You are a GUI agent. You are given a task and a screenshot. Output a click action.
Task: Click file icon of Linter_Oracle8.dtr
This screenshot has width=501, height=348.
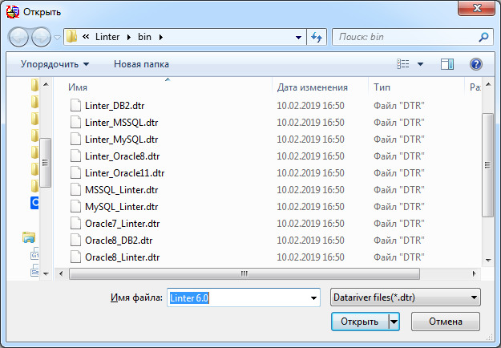75,156
